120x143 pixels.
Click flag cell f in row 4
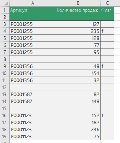point(107,31)
